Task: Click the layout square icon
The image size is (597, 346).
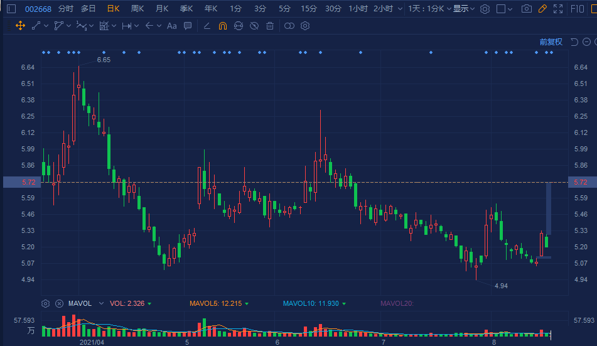Action: click(x=501, y=9)
